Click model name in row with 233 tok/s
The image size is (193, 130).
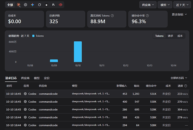[x=91, y=94]
